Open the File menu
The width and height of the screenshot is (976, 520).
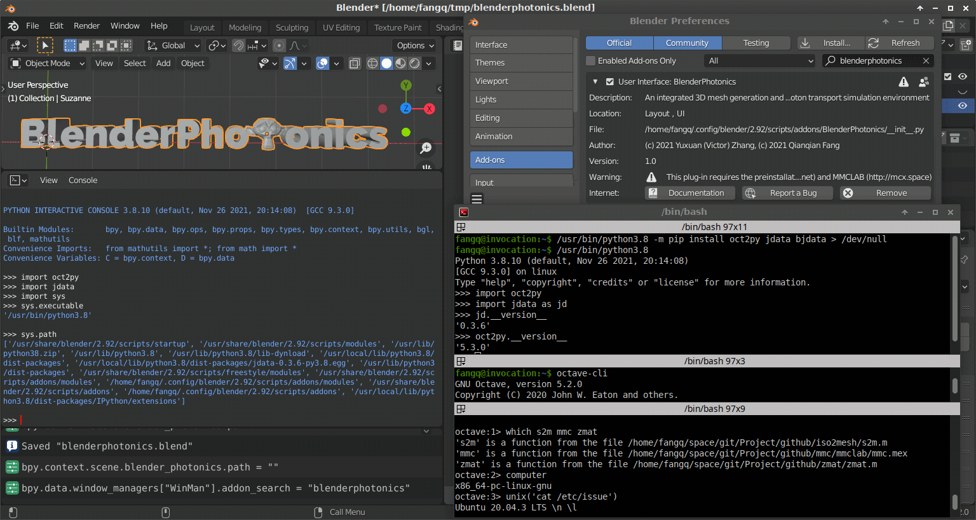tap(32, 26)
